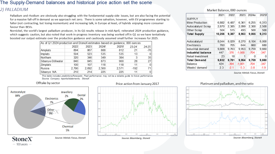Screen dimensions: 275x154
Task: Select the 'Autocatalyst Scrap' row label
Action: point(199,26)
